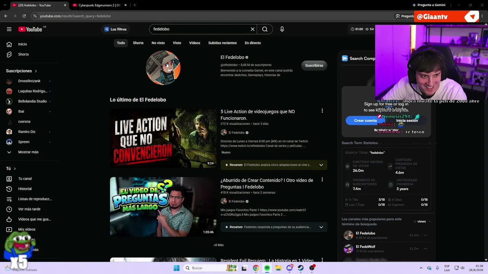Reload the page with the browser refresh button
The width and height of the screenshot is (488, 274).
24,16
